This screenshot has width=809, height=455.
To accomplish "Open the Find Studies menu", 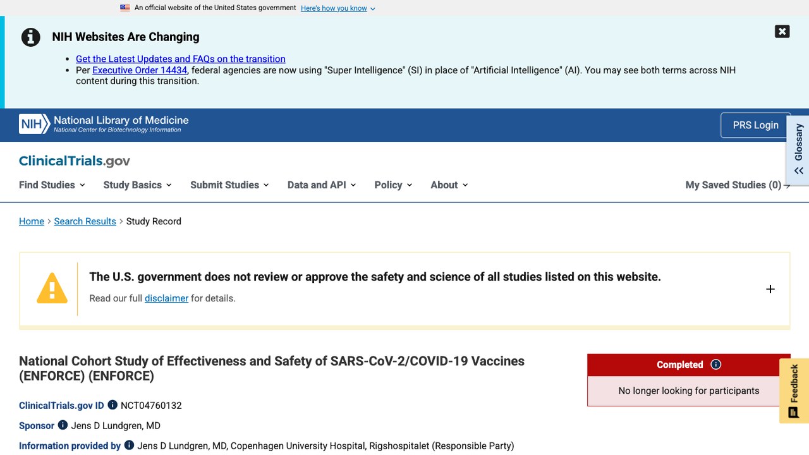I will [52, 185].
